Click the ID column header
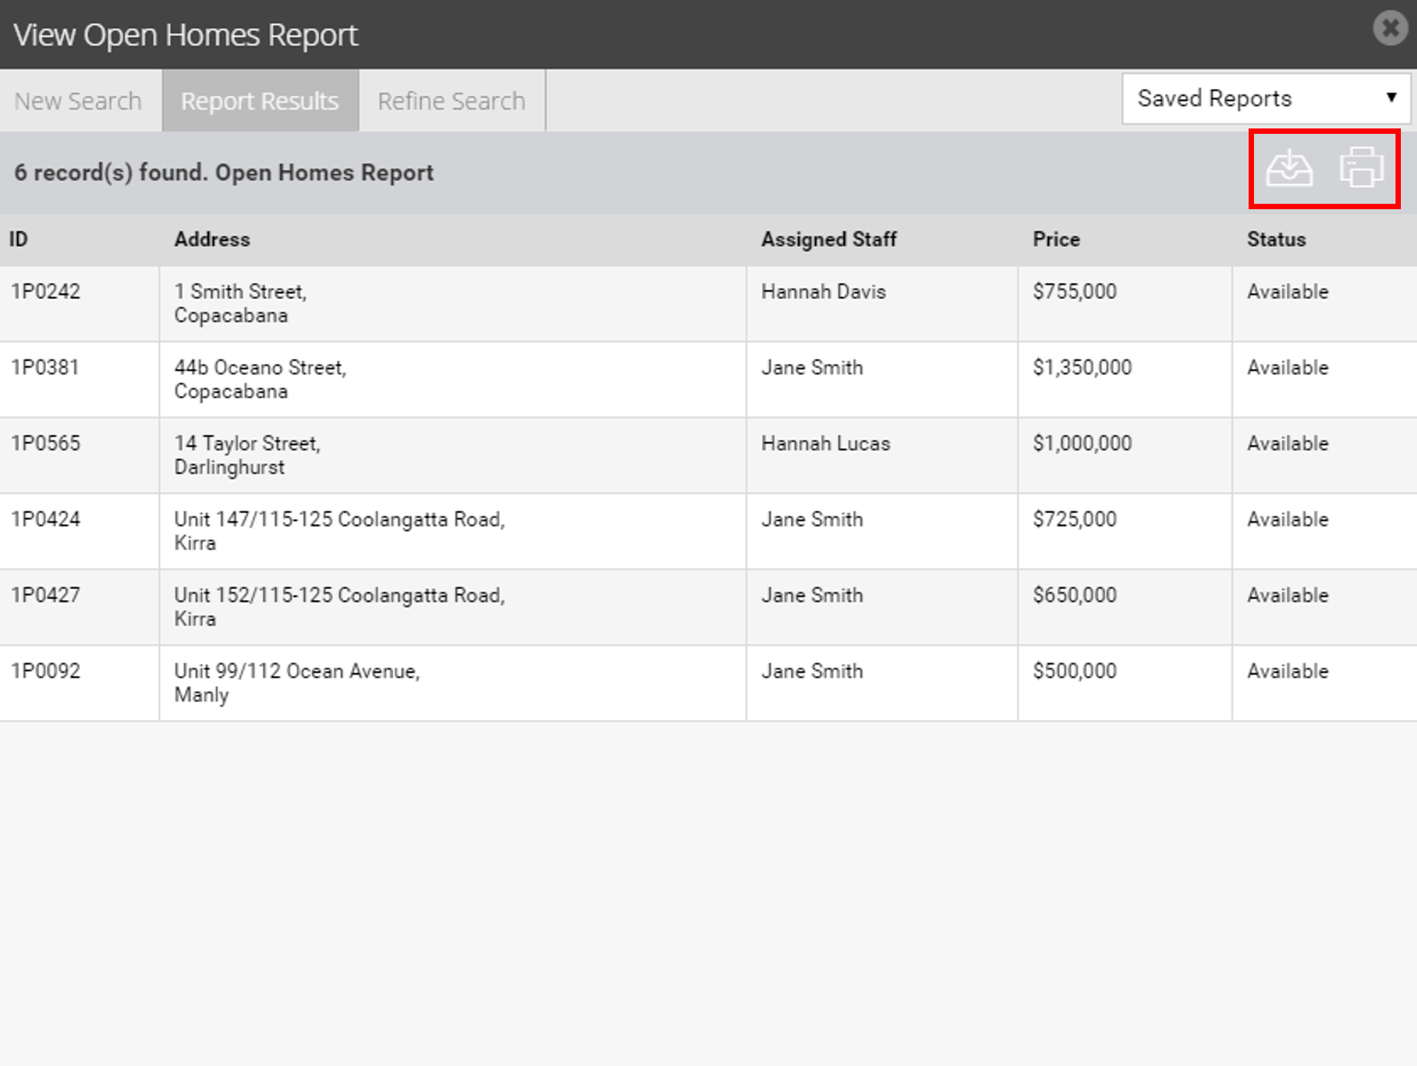1417x1066 pixels. pos(18,239)
